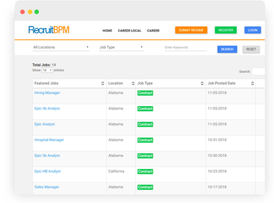Open the All Locations dropdown
The image size is (274, 203).
tap(61, 47)
